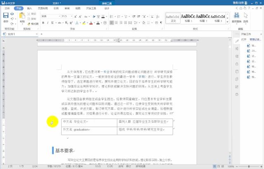Open the numbered list dropdown arrow
This screenshot has height=169, width=264.
[122, 17]
